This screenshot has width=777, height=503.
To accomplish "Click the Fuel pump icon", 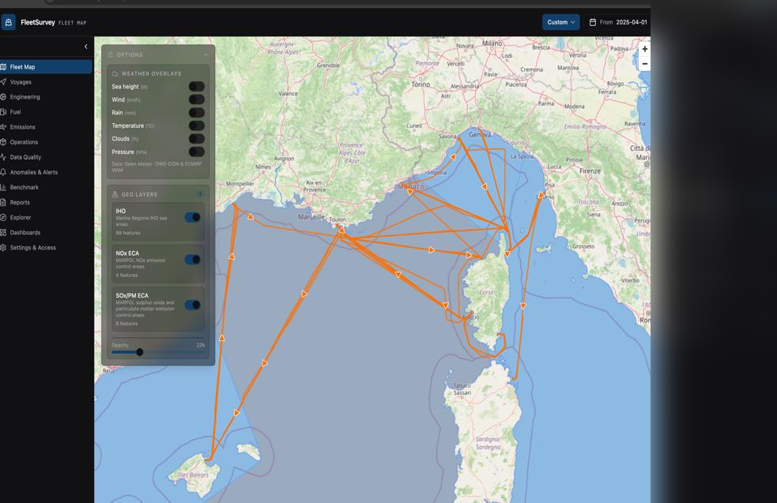I will tap(3, 112).
